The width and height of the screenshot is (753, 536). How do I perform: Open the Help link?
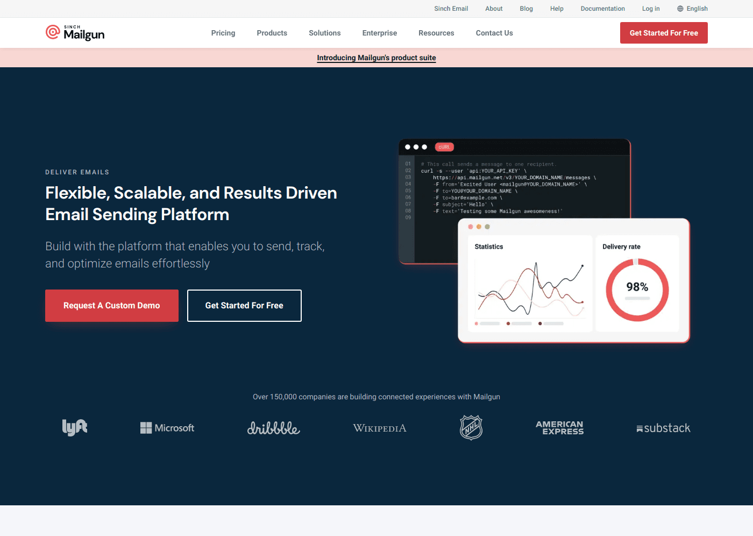(x=557, y=9)
